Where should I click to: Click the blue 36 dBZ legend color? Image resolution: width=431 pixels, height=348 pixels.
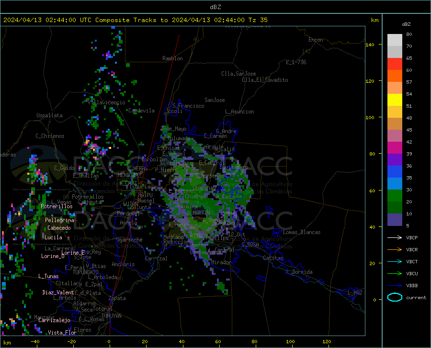[x=395, y=172]
